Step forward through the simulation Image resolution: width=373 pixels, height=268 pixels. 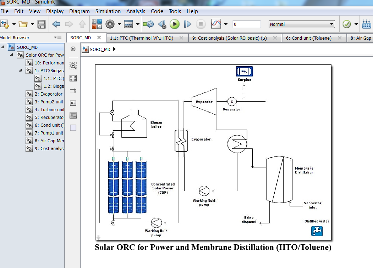(x=187, y=24)
